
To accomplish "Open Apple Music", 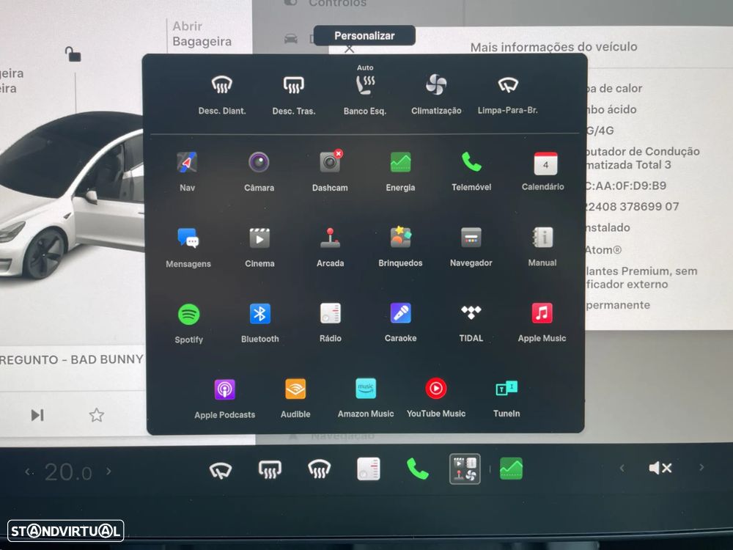I will pyautogui.click(x=542, y=322).
